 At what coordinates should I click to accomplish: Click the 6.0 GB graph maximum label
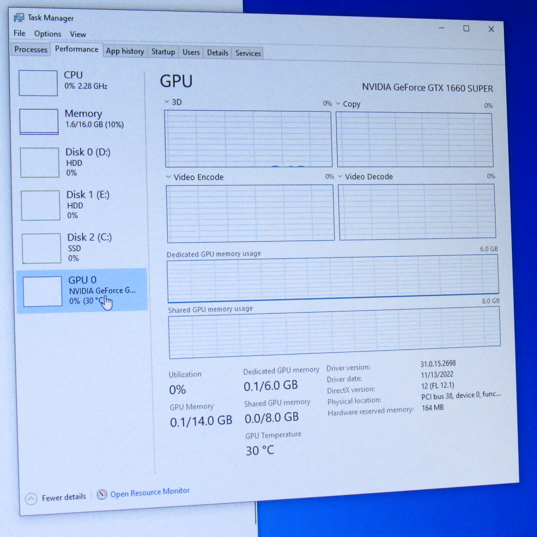point(489,249)
